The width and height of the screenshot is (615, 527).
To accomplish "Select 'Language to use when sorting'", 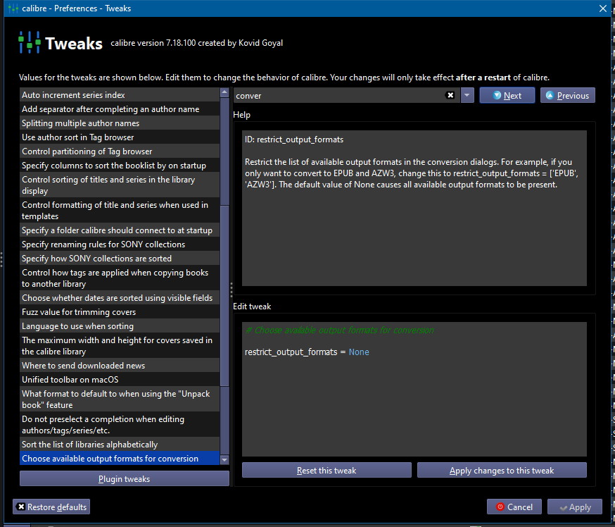I will click(120, 326).
